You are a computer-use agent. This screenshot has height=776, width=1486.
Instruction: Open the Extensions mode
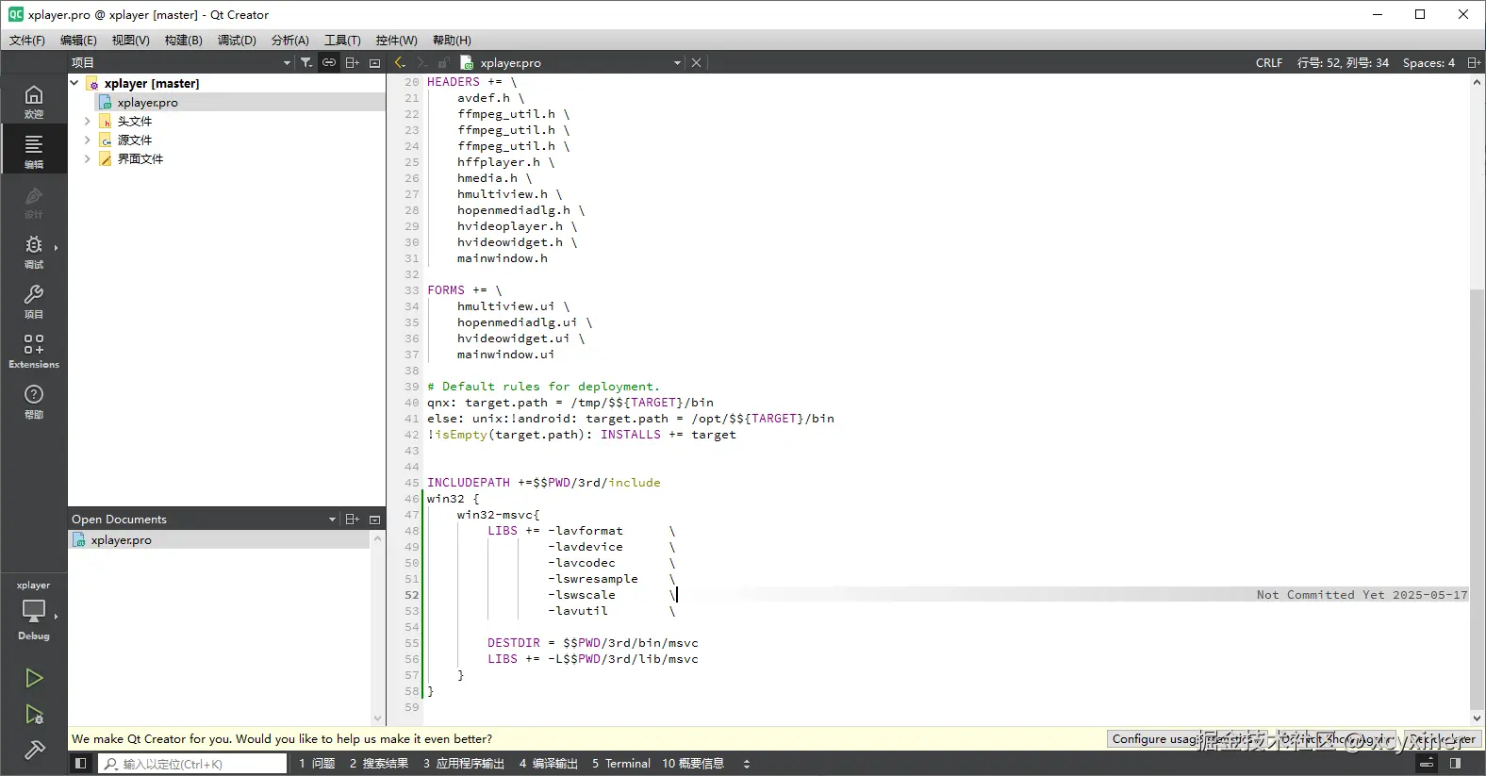coord(34,350)
